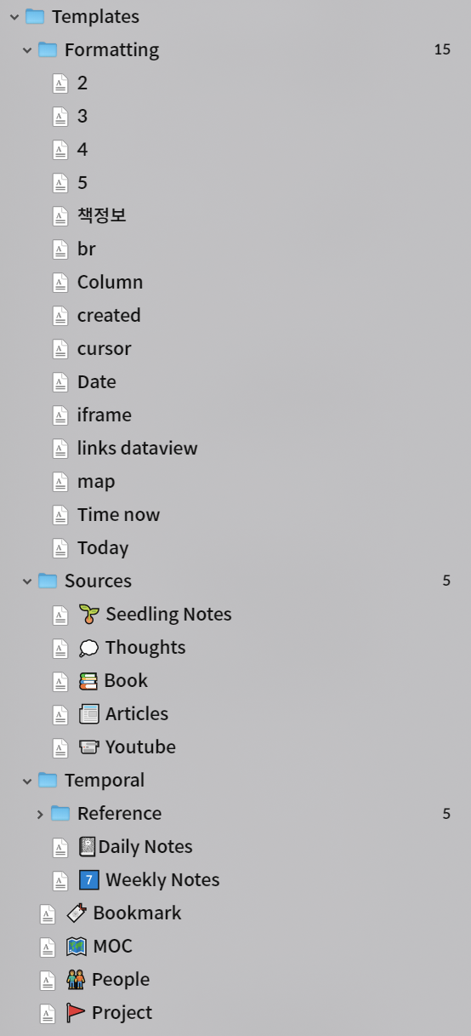Collapse the Sources folder chevron
Image resolution: width=471 pixels, height=1036 pixels.
tap(26, 581)
